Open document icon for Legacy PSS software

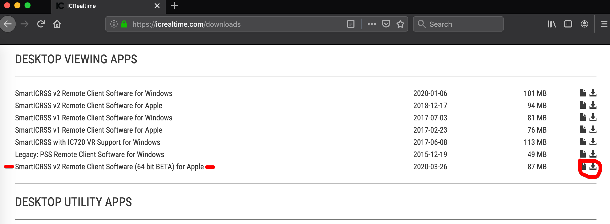[583, 154]
